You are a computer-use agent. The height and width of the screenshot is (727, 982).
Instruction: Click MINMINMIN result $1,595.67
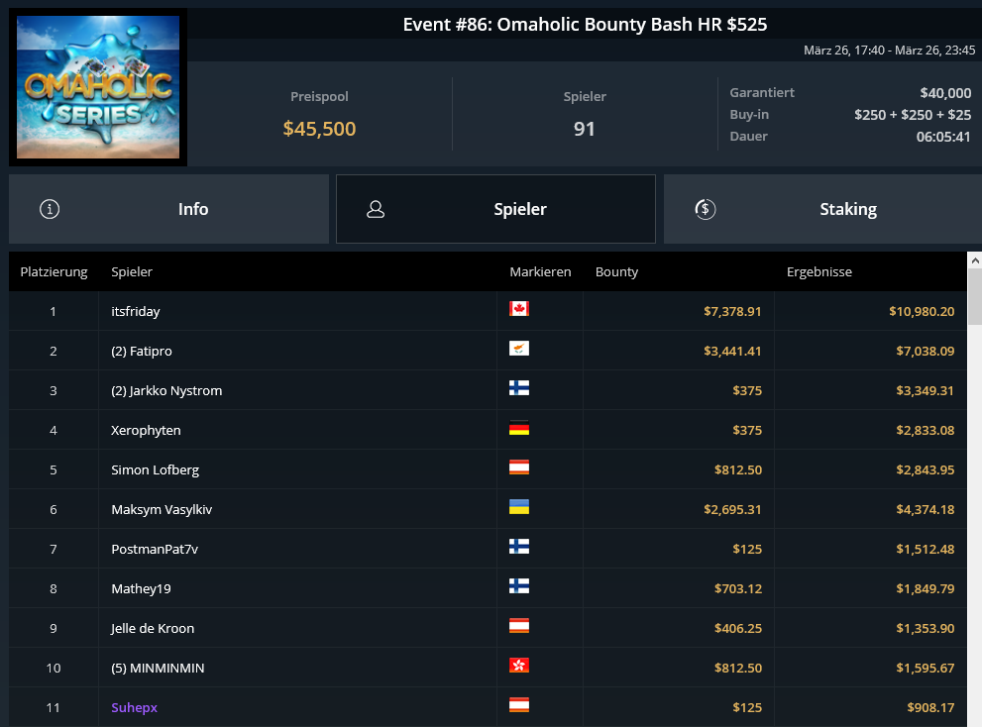[x=925, y=669]
